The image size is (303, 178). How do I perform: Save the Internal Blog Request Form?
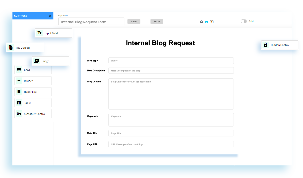click(x=134, y=21)
